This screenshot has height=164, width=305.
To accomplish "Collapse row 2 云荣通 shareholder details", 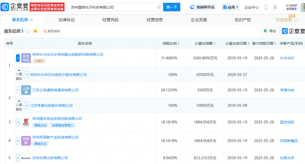I will [18, 90].
